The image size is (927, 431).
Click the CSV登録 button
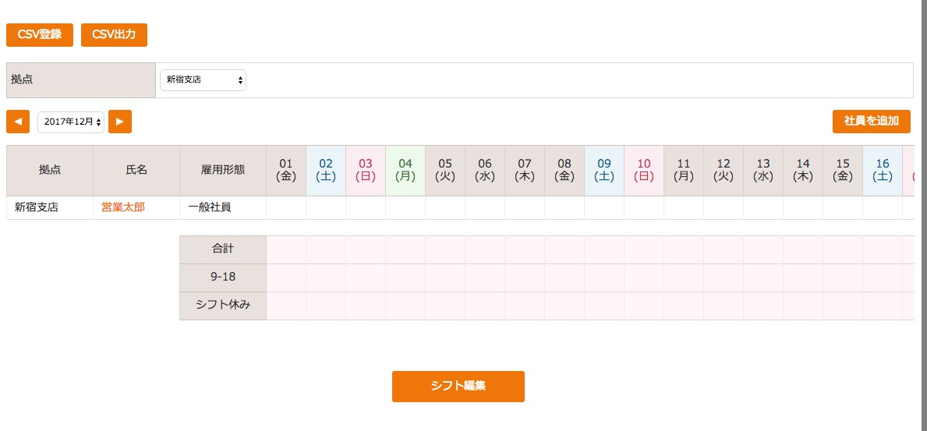40,35
